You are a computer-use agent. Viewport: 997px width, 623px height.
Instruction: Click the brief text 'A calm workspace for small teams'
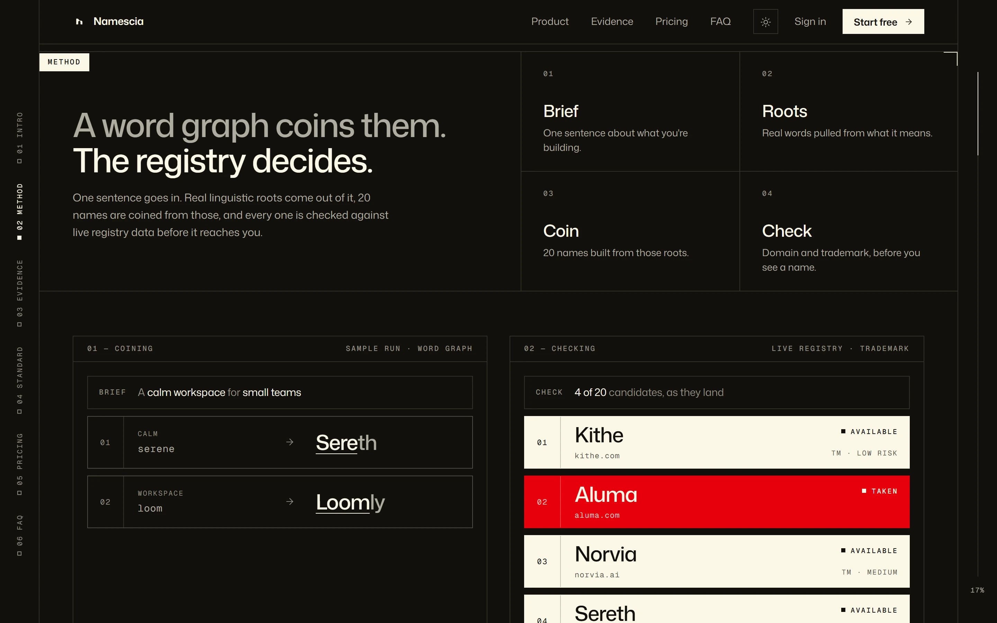pyautogui.click(x=219, y=392)
